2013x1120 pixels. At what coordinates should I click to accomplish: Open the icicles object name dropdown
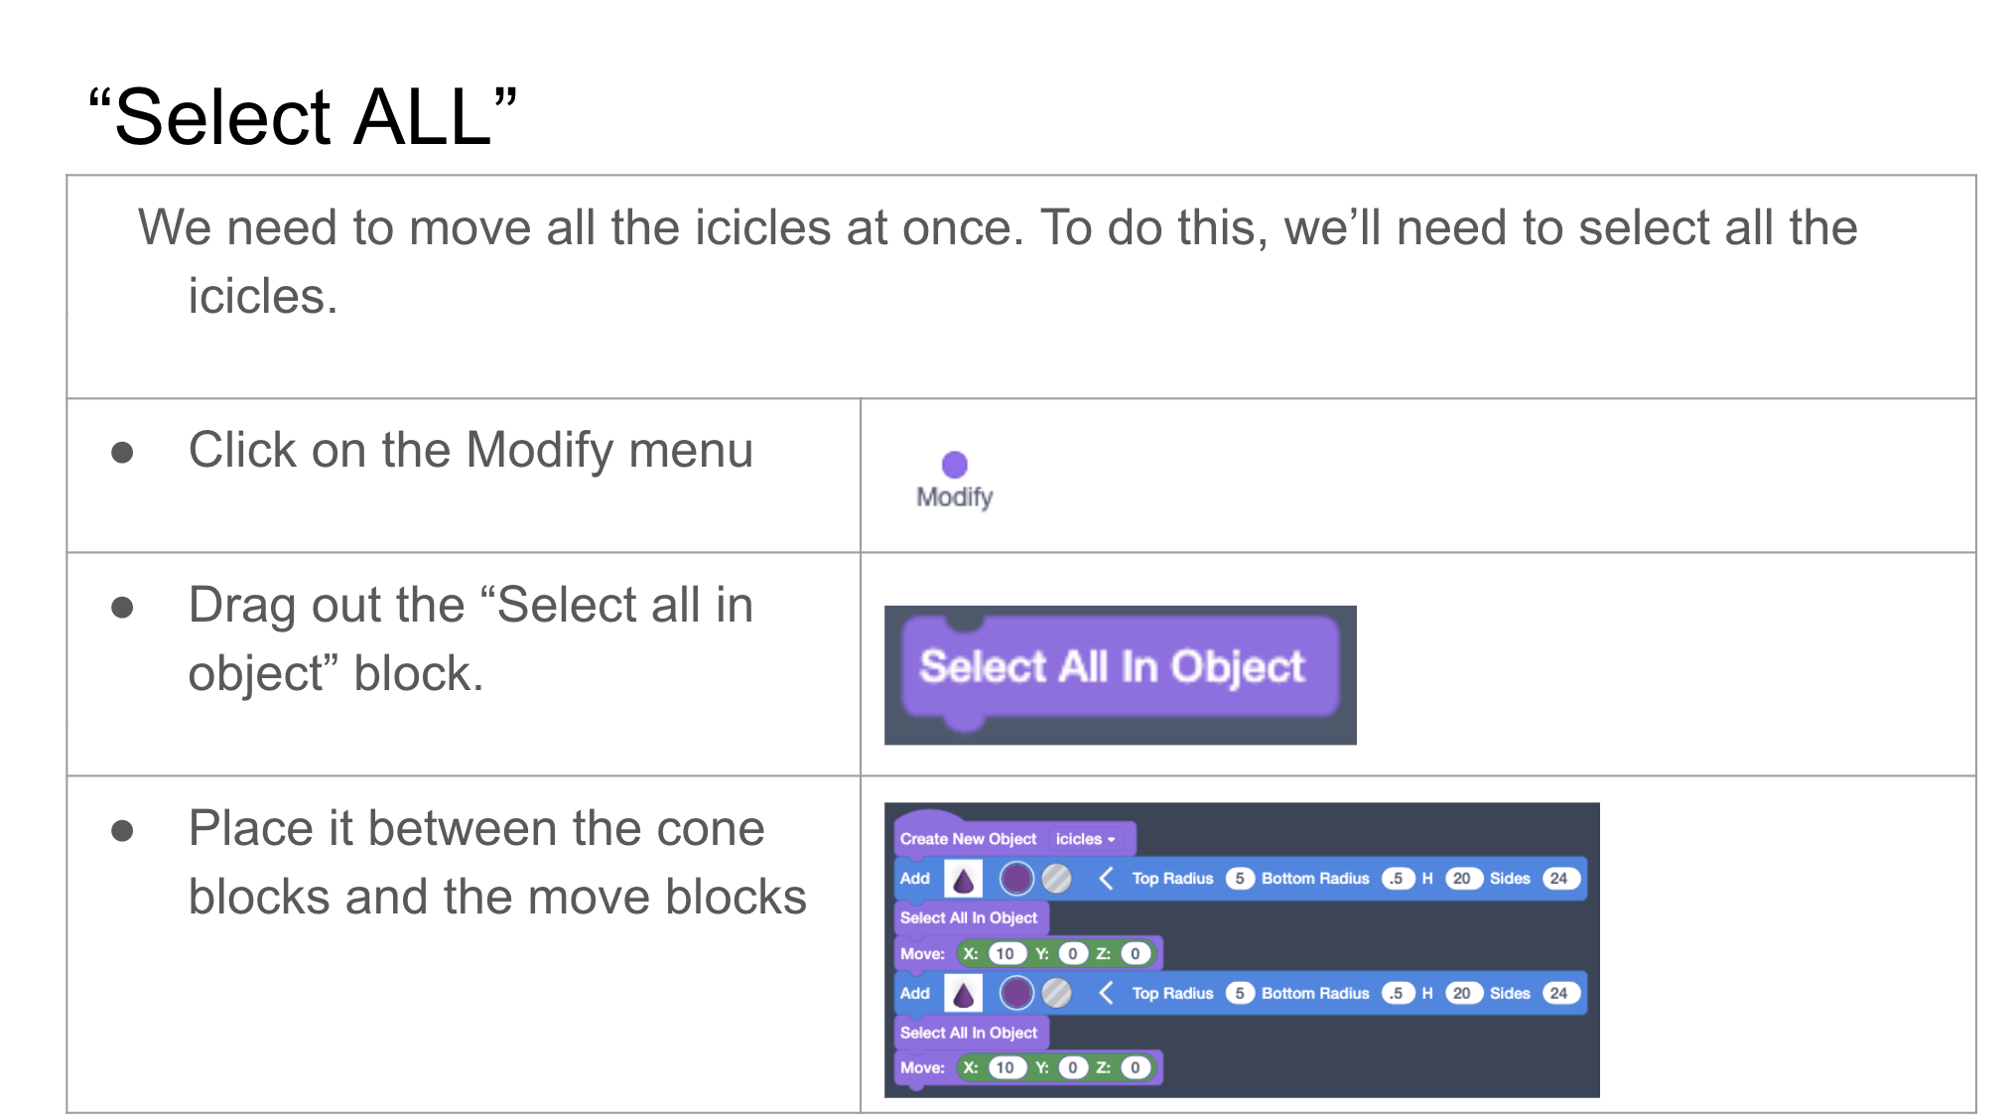coord(1085,839)
